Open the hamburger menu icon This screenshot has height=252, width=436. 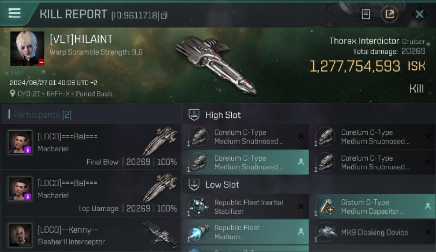[x=15, y=13]
